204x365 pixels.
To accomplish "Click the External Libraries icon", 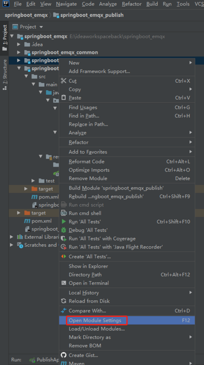I will 20,237.
